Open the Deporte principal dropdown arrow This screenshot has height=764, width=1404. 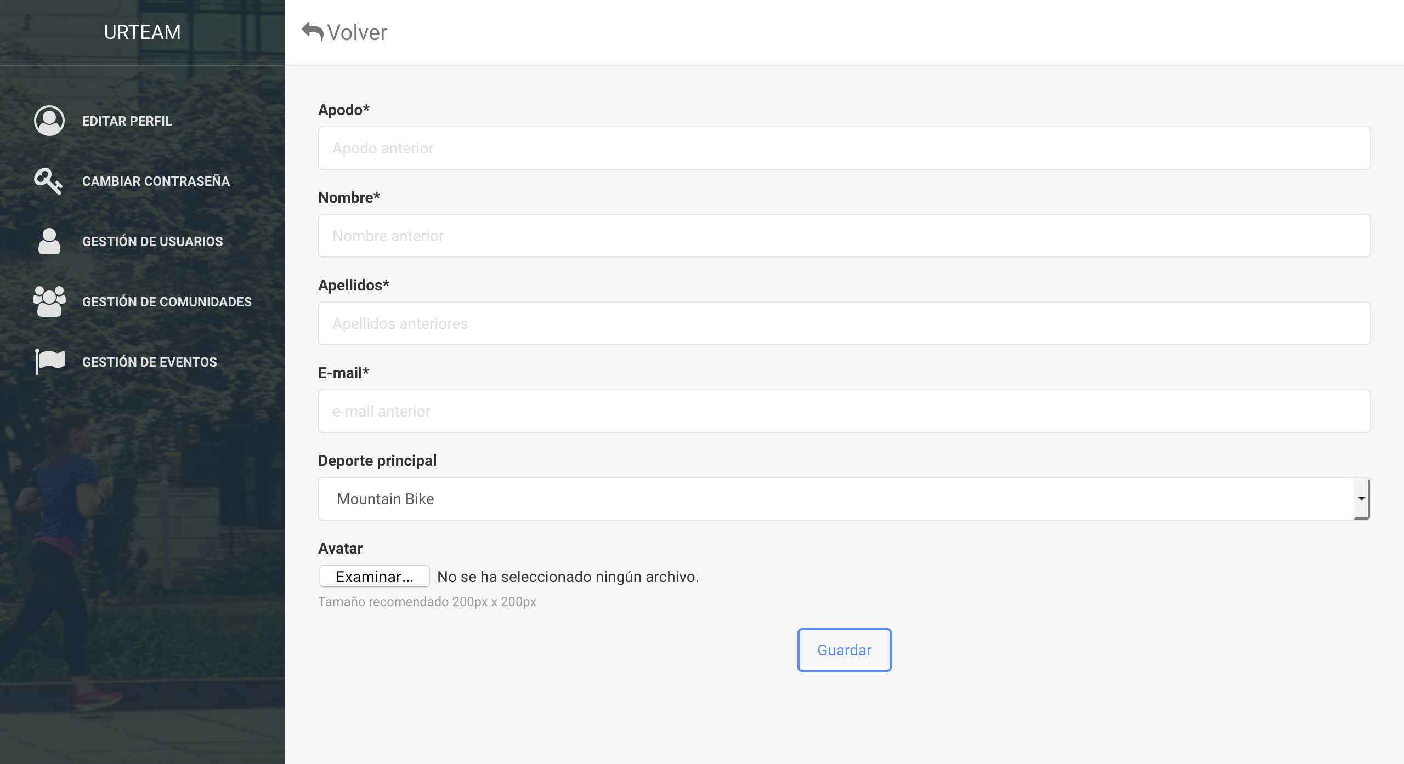click(x=1361, y=499)
